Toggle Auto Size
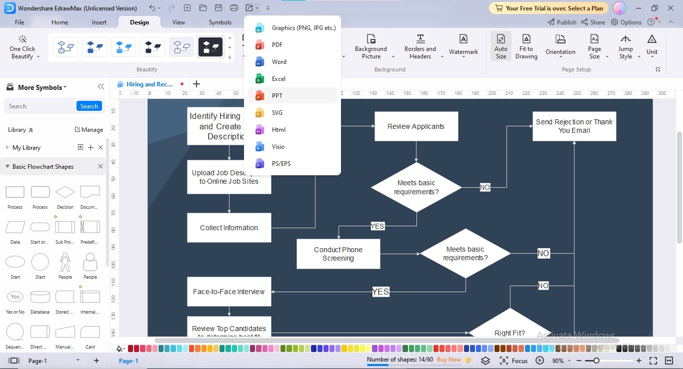 point(500,46)
